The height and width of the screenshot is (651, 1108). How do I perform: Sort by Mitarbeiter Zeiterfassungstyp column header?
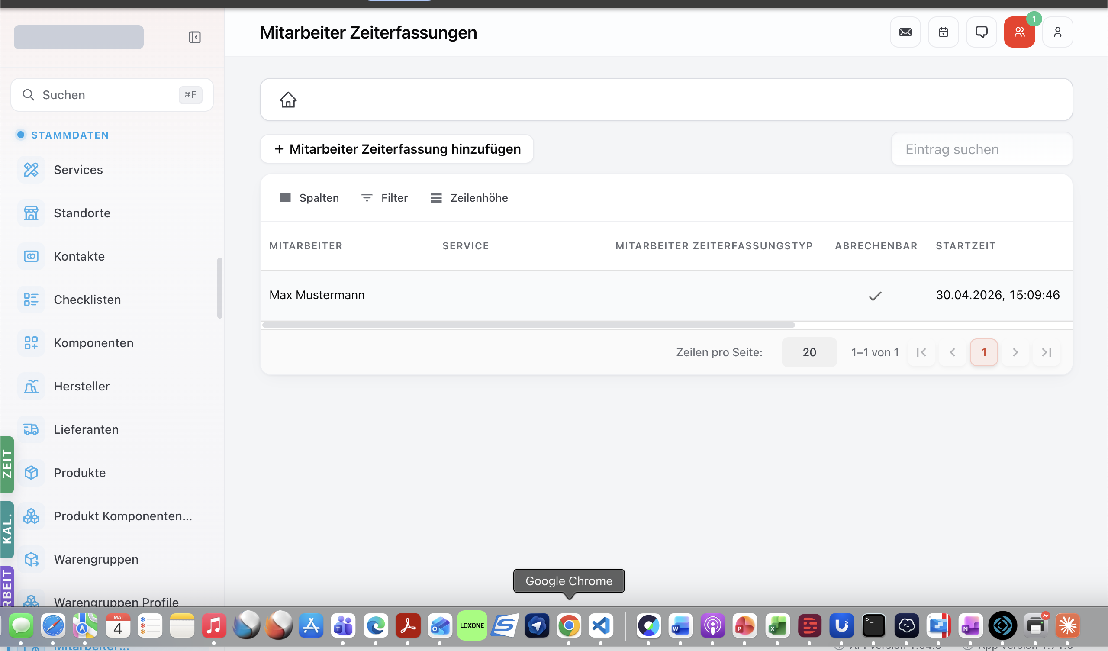(x=714, y=246)
